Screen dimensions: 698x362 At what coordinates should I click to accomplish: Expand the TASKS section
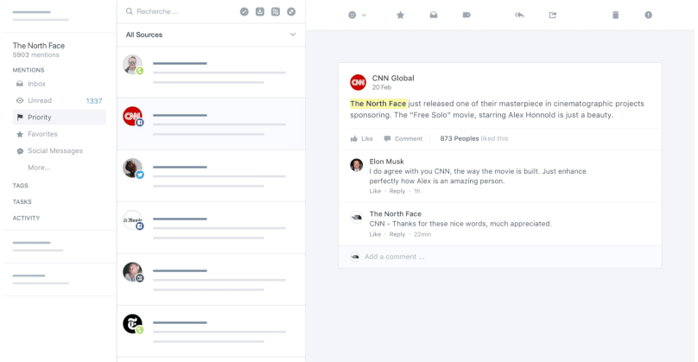(x=22, y=201)
